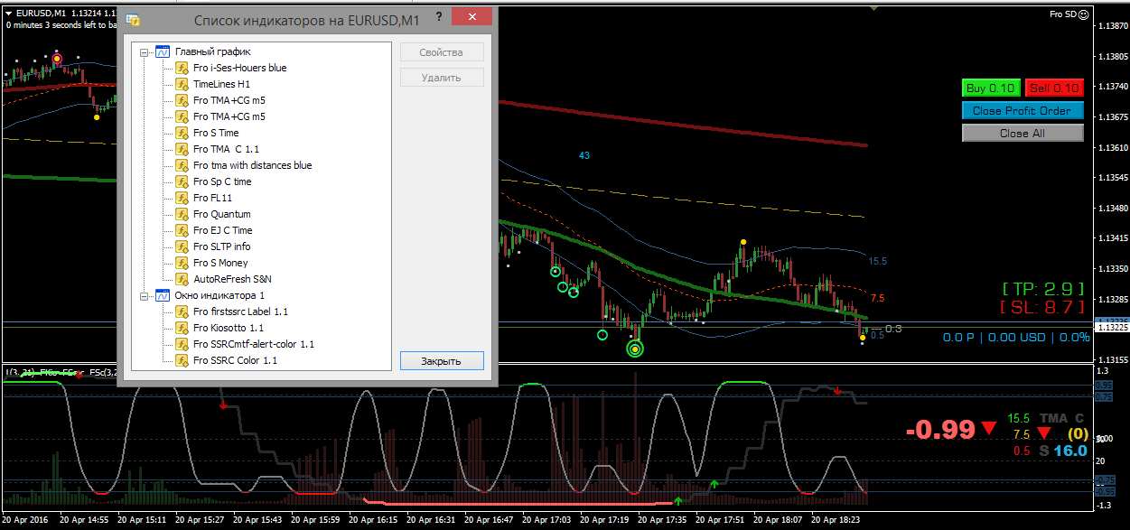Click the indicator icon beside Fro Sp C time
This screenshot has height=530, width=1130.
tap(181, 181)
